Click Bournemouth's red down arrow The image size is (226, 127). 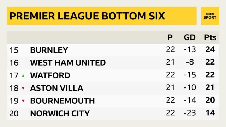click(23, 101)
